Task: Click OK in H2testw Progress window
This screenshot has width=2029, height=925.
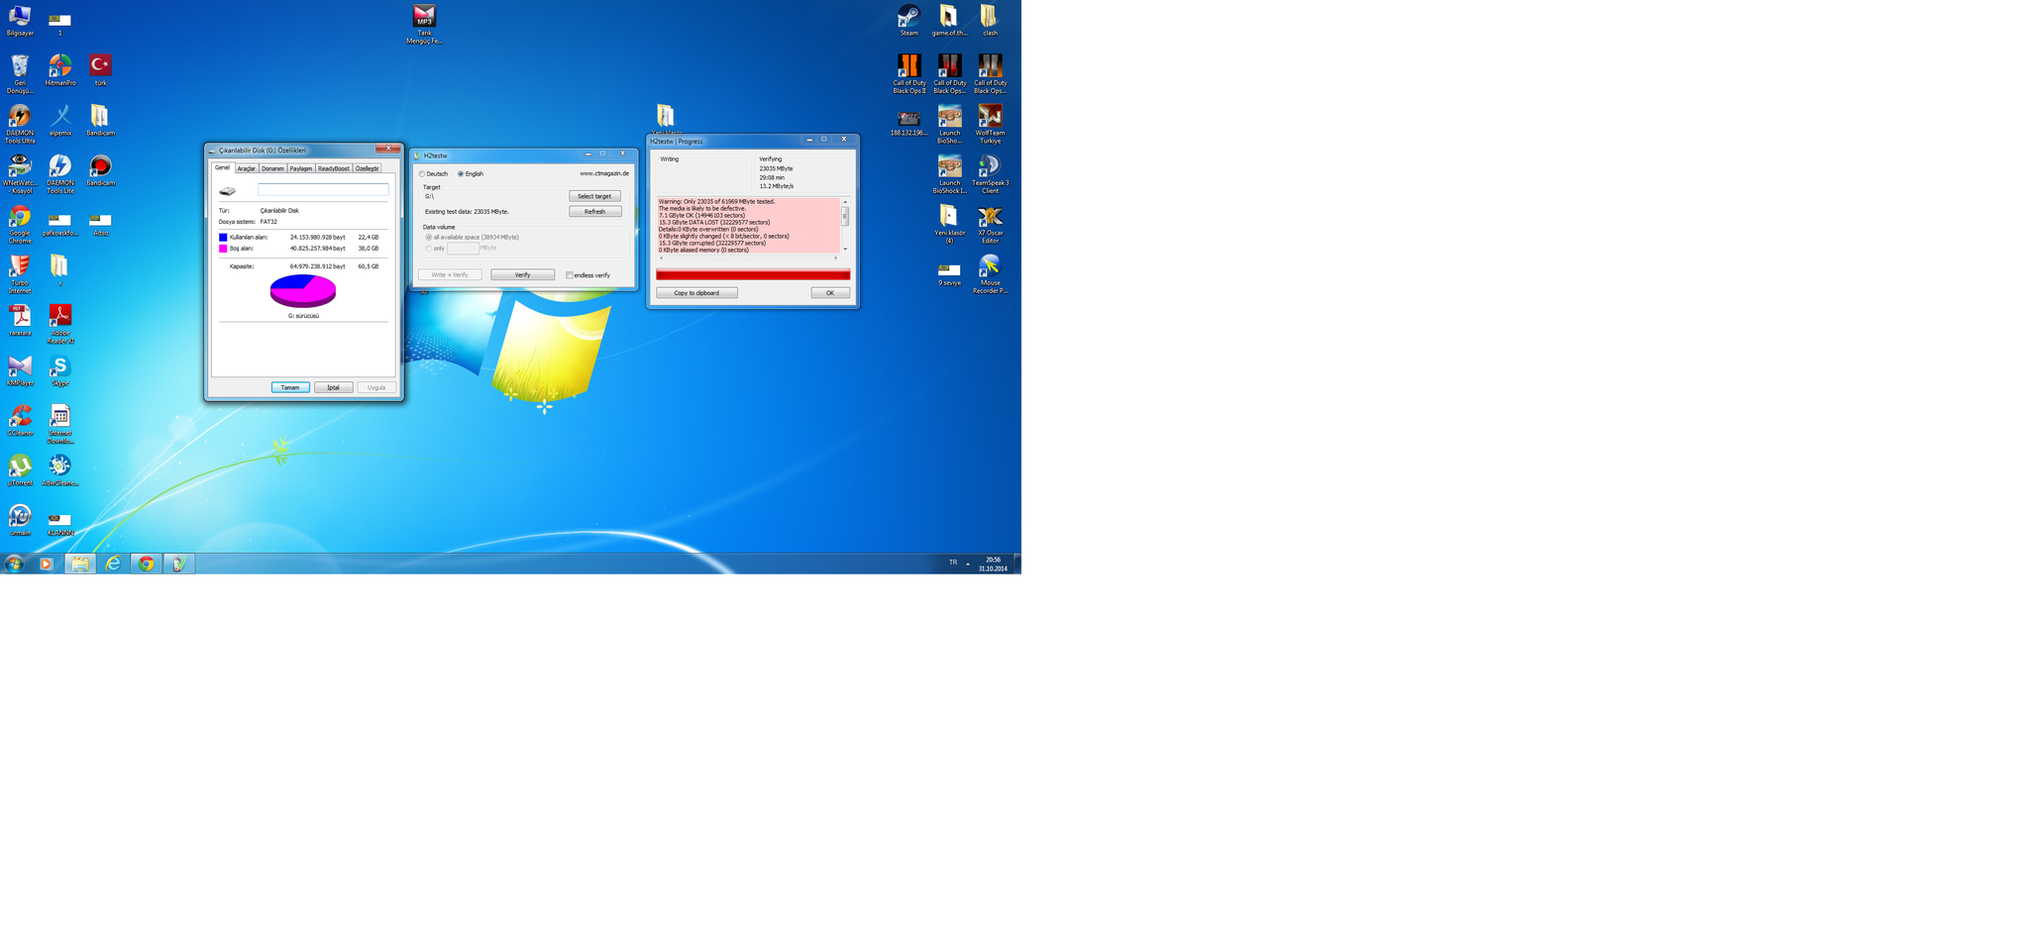Action: click(830, 293)
